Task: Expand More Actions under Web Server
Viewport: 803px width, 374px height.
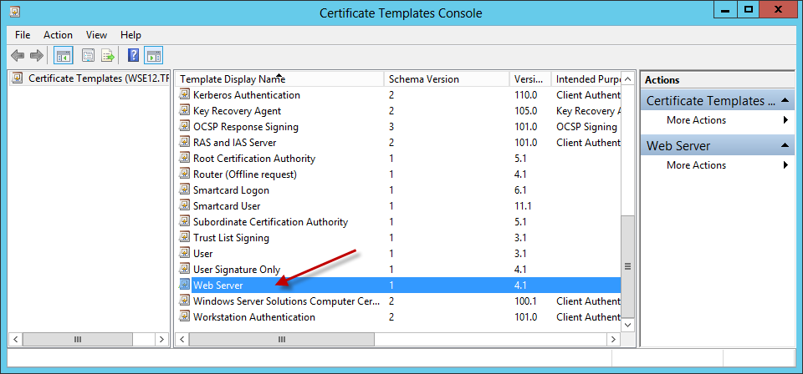Action: (696, 165)
